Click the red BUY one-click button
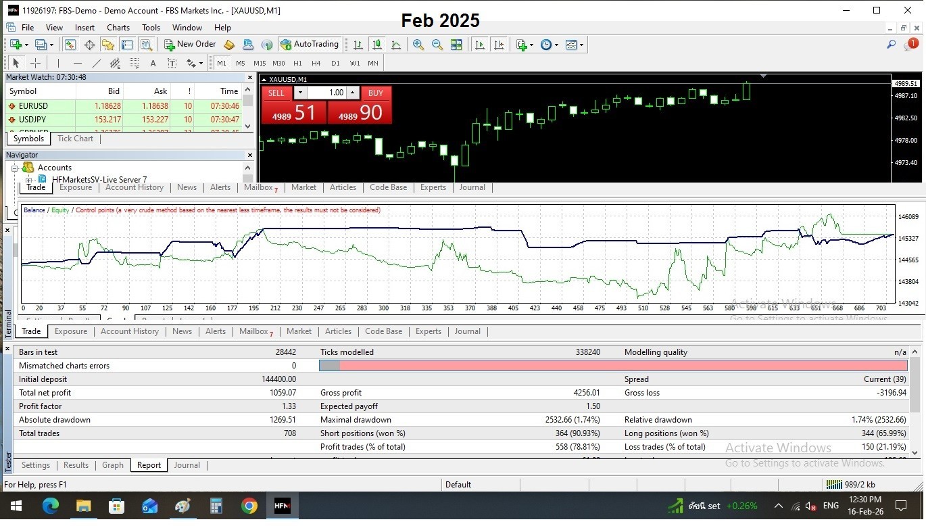Screen dimensions: 926x526 tap(376, 93)
